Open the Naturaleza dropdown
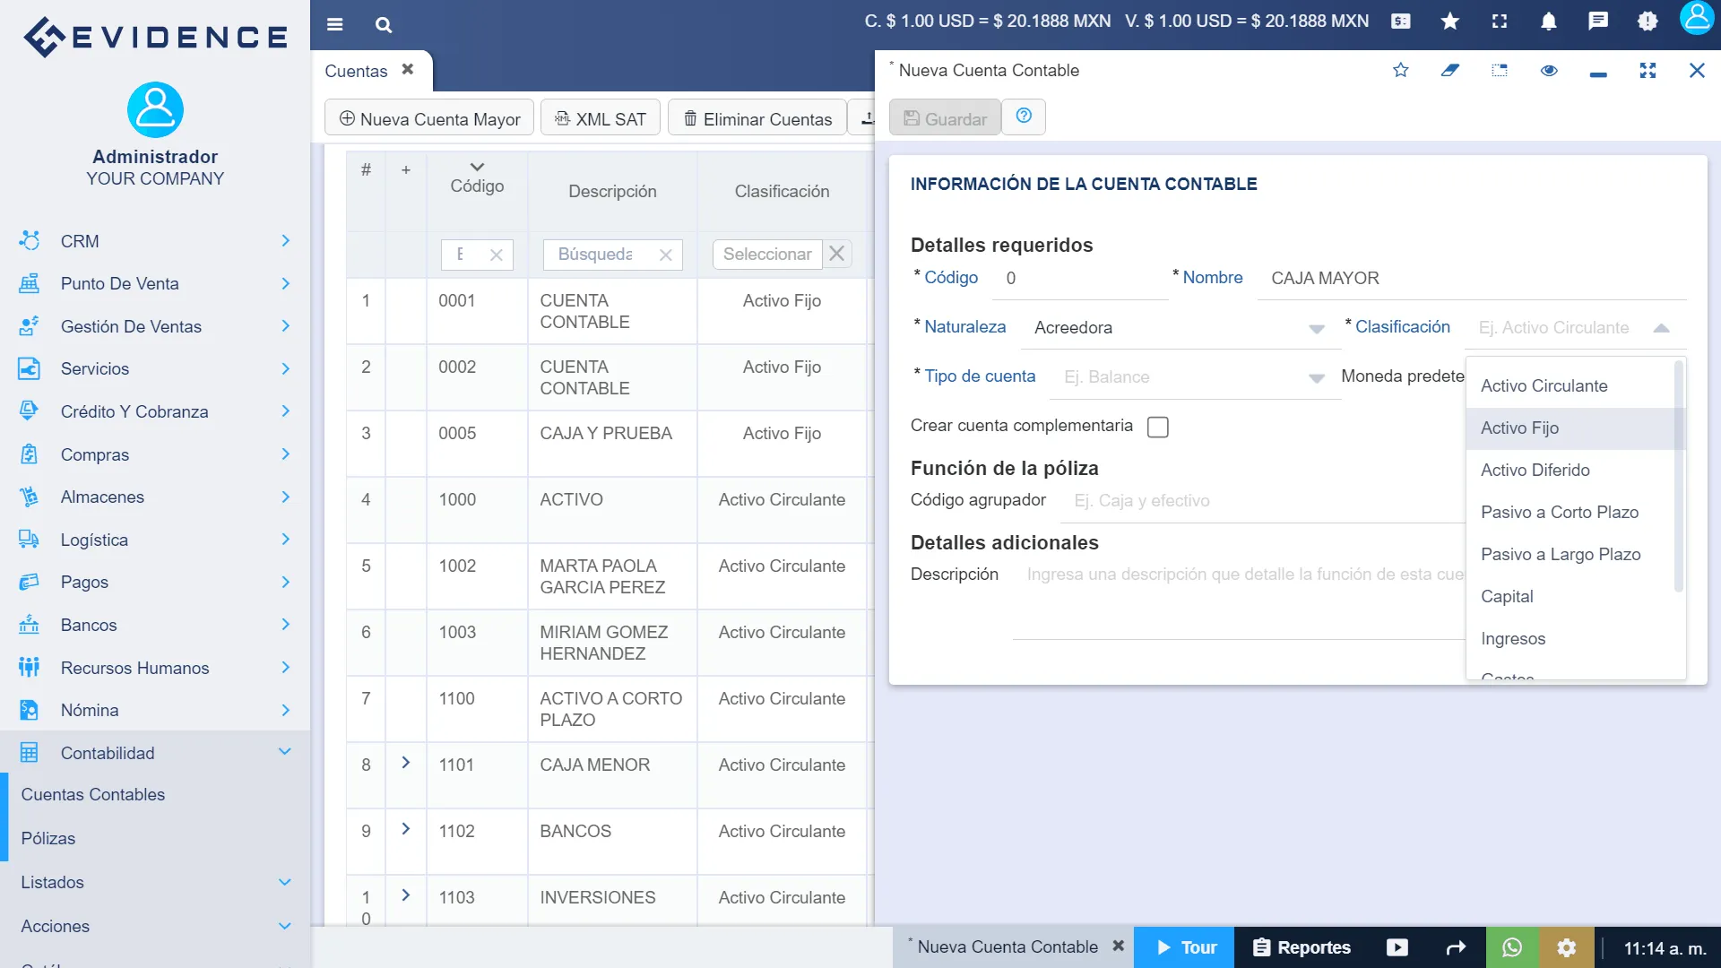1721x968 pixels. [1316, 328]
